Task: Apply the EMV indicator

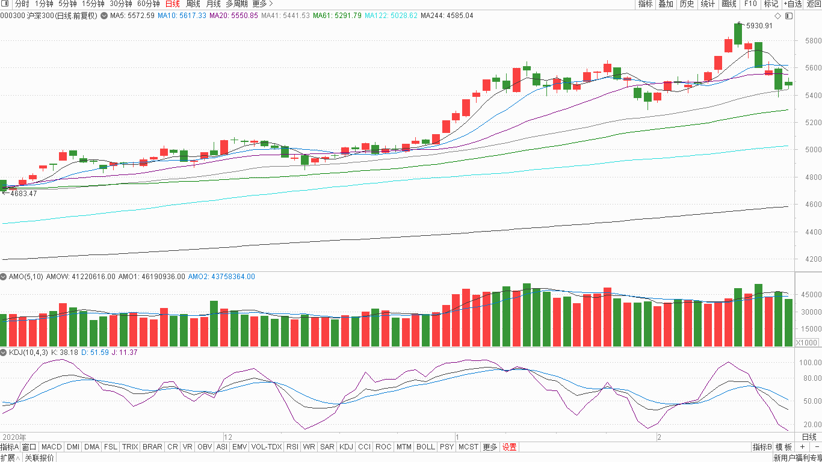Action: pos(239,447)
